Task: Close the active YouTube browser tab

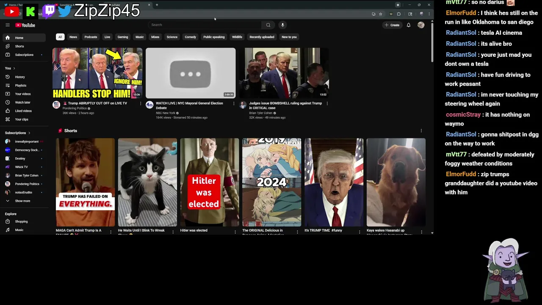Action: pos(149,5)
